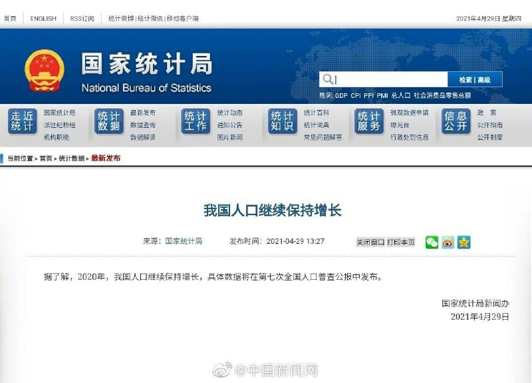Click the National Bureau of Statistics title
The height and width of the screenshot is (383, 532).
coord(146,88)
